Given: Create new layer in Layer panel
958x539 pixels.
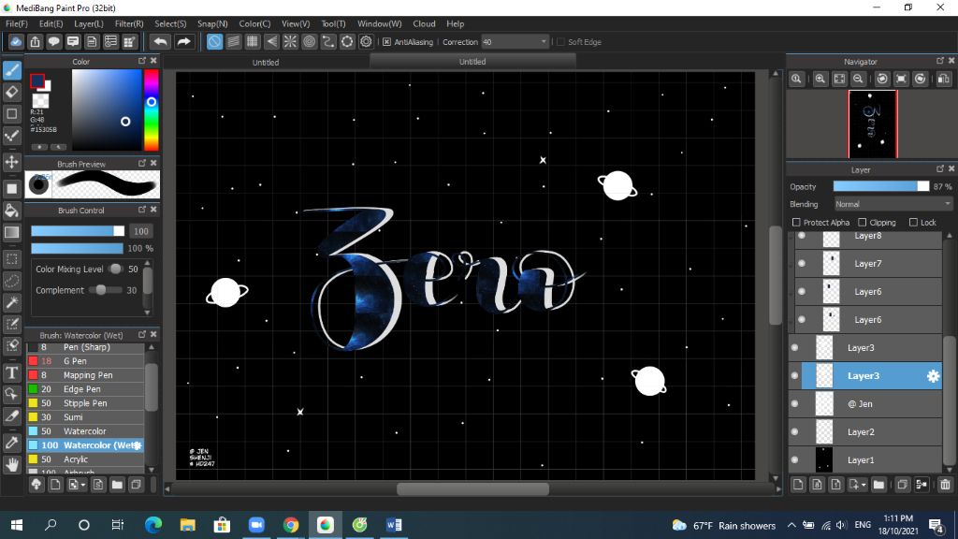Looking at the screenshot, I should coord(798,485).
